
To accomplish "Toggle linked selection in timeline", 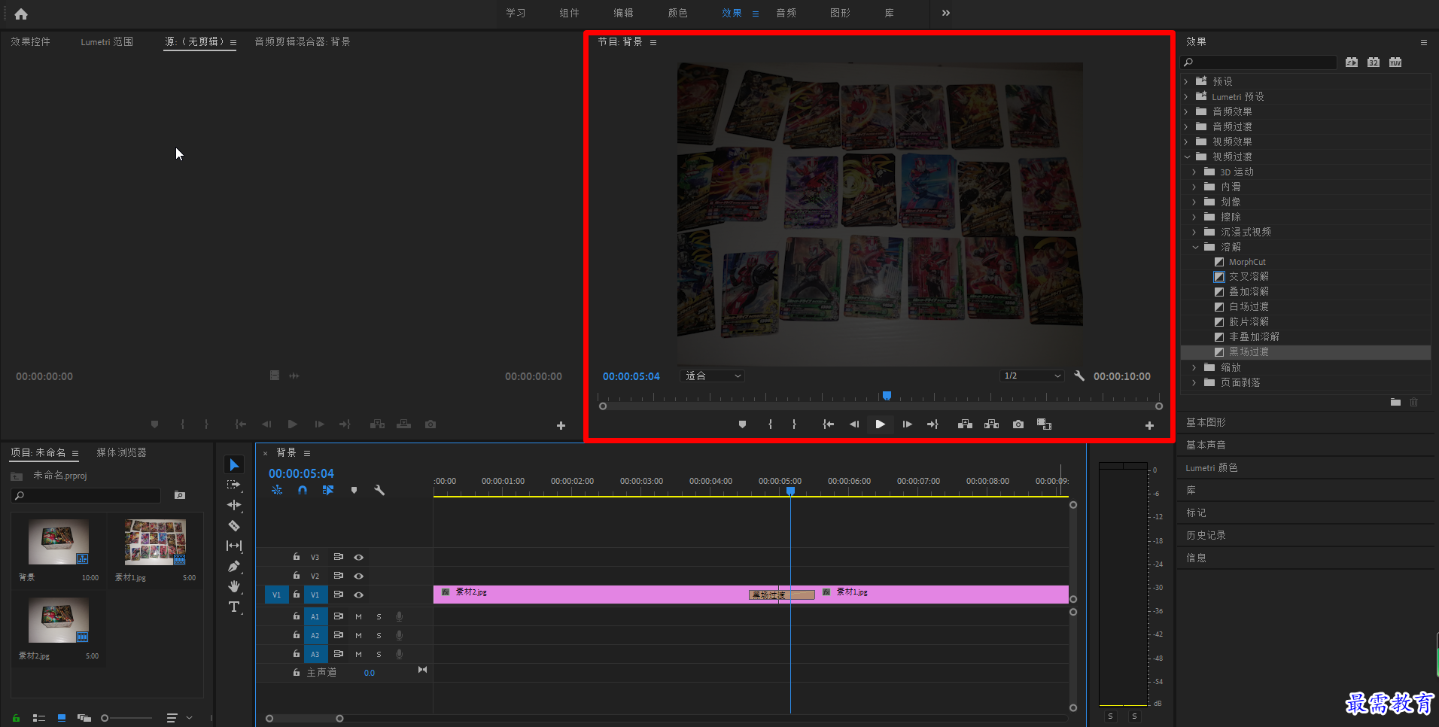I will coord(328,490).
